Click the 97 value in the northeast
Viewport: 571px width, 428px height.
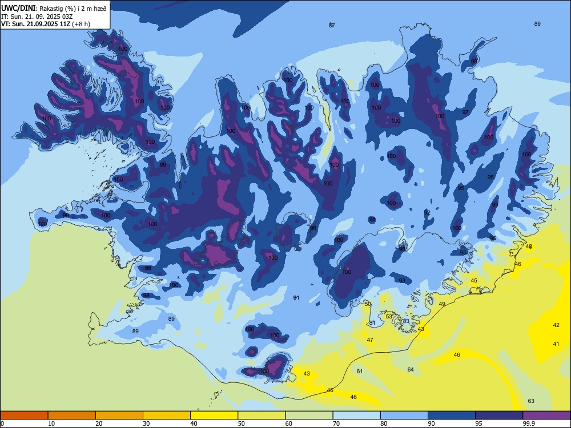[465, 112]
